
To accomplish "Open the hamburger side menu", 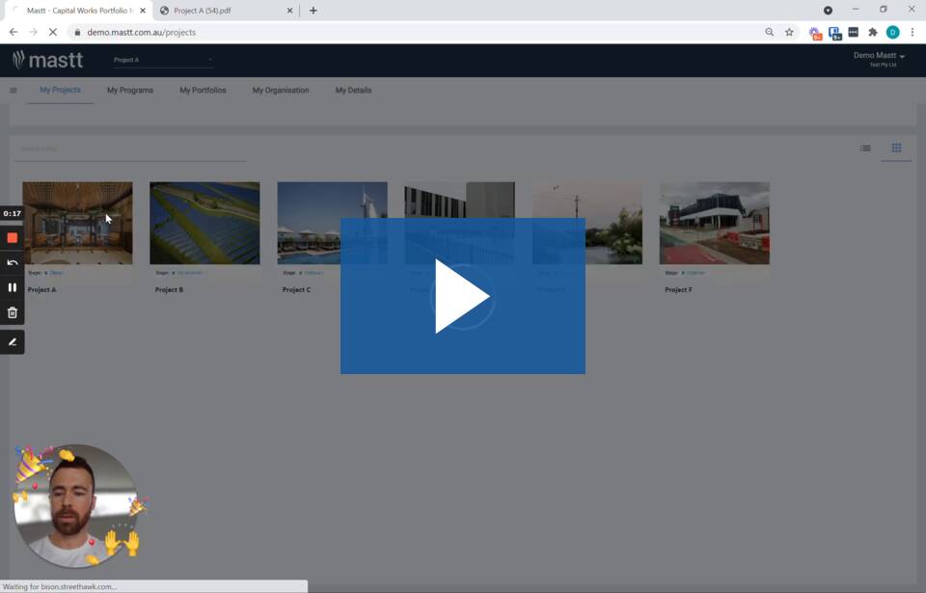I will [13, 91].
